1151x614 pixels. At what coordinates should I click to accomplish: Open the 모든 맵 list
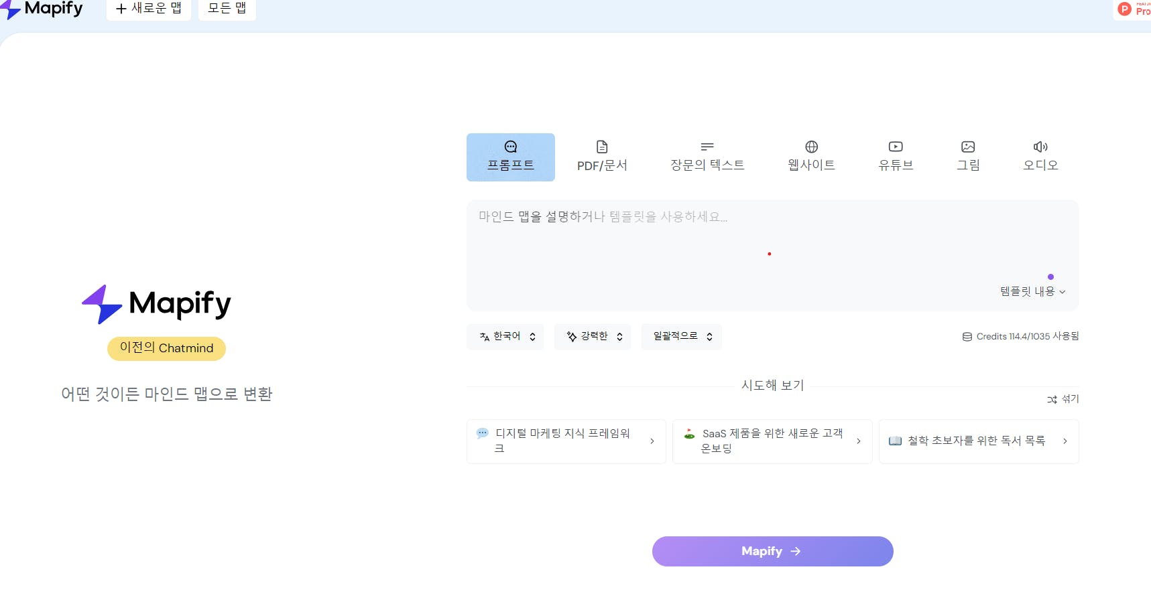(x=227, y=9)
